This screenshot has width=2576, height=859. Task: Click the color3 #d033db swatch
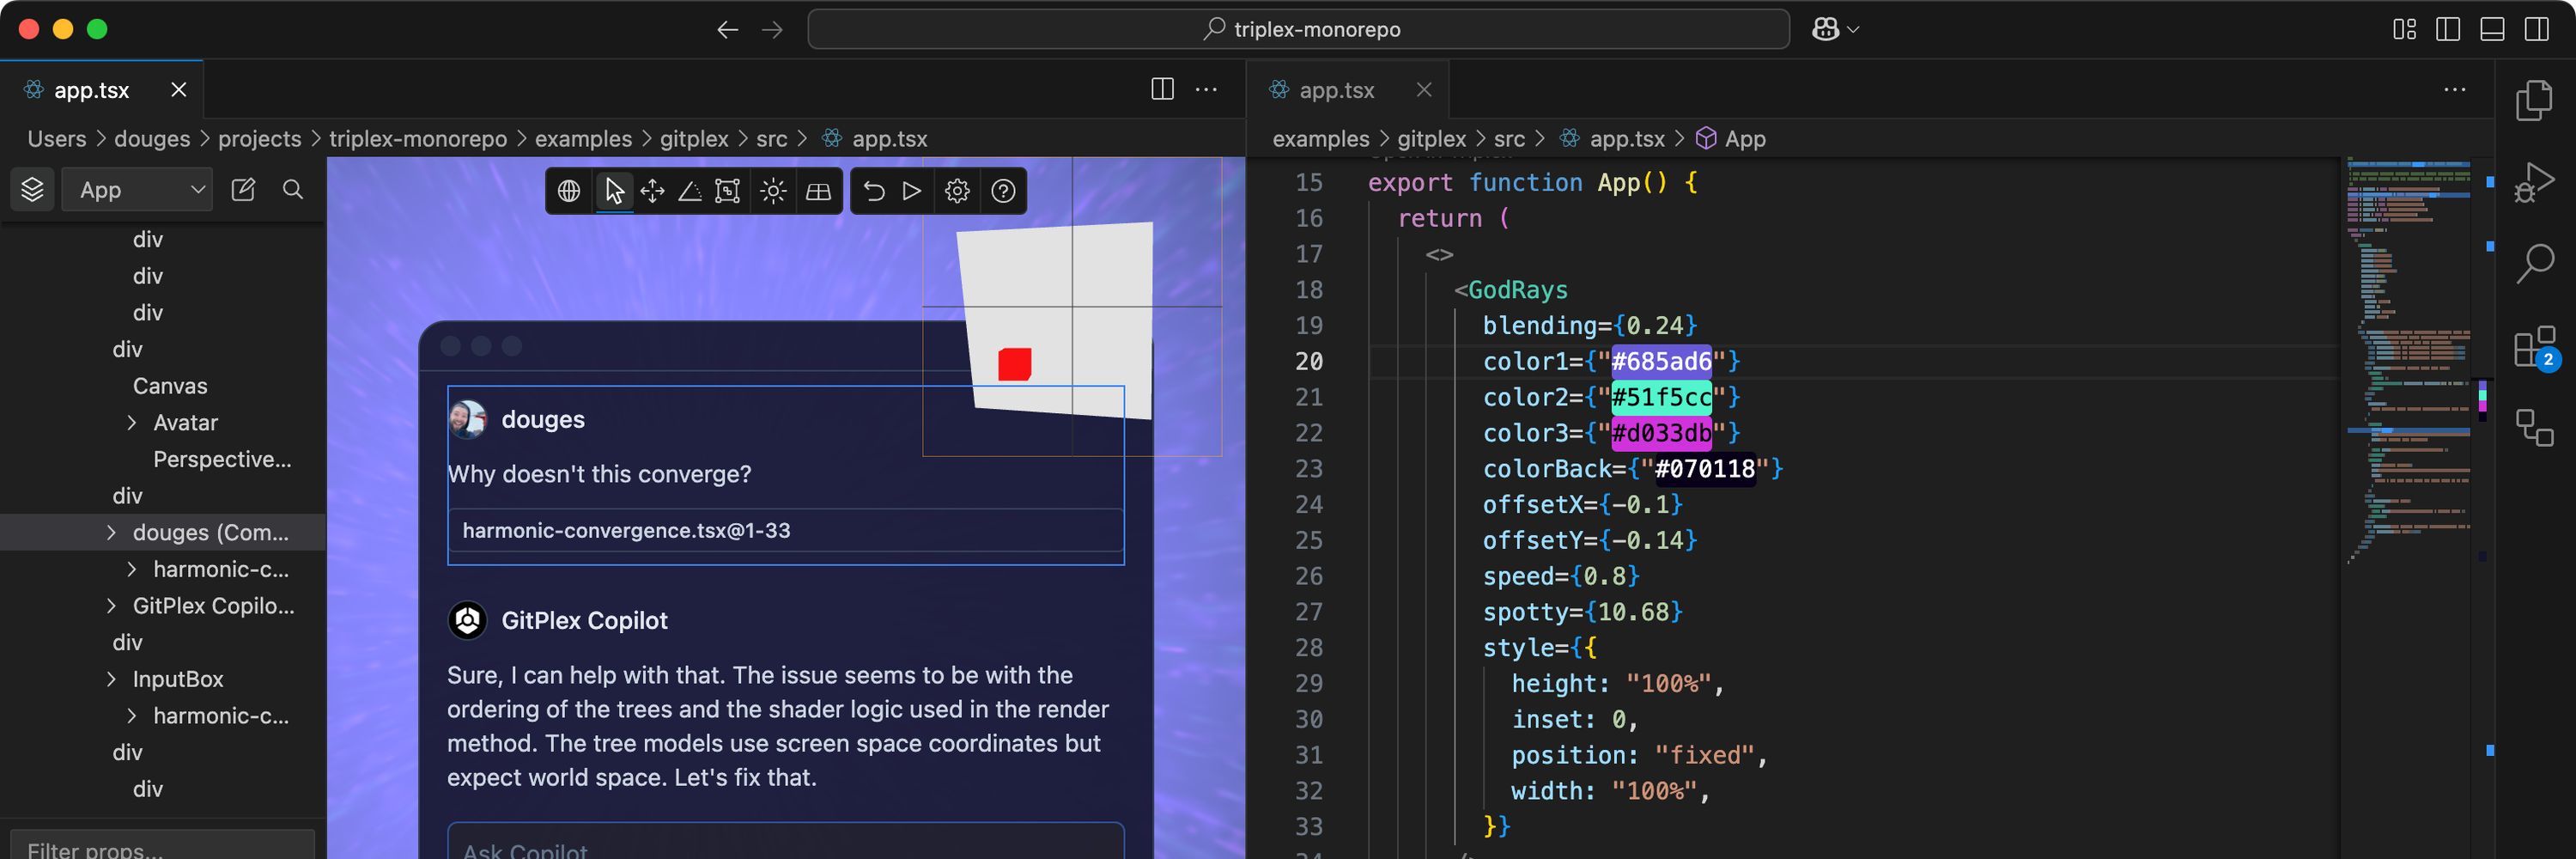(1661, 433)
